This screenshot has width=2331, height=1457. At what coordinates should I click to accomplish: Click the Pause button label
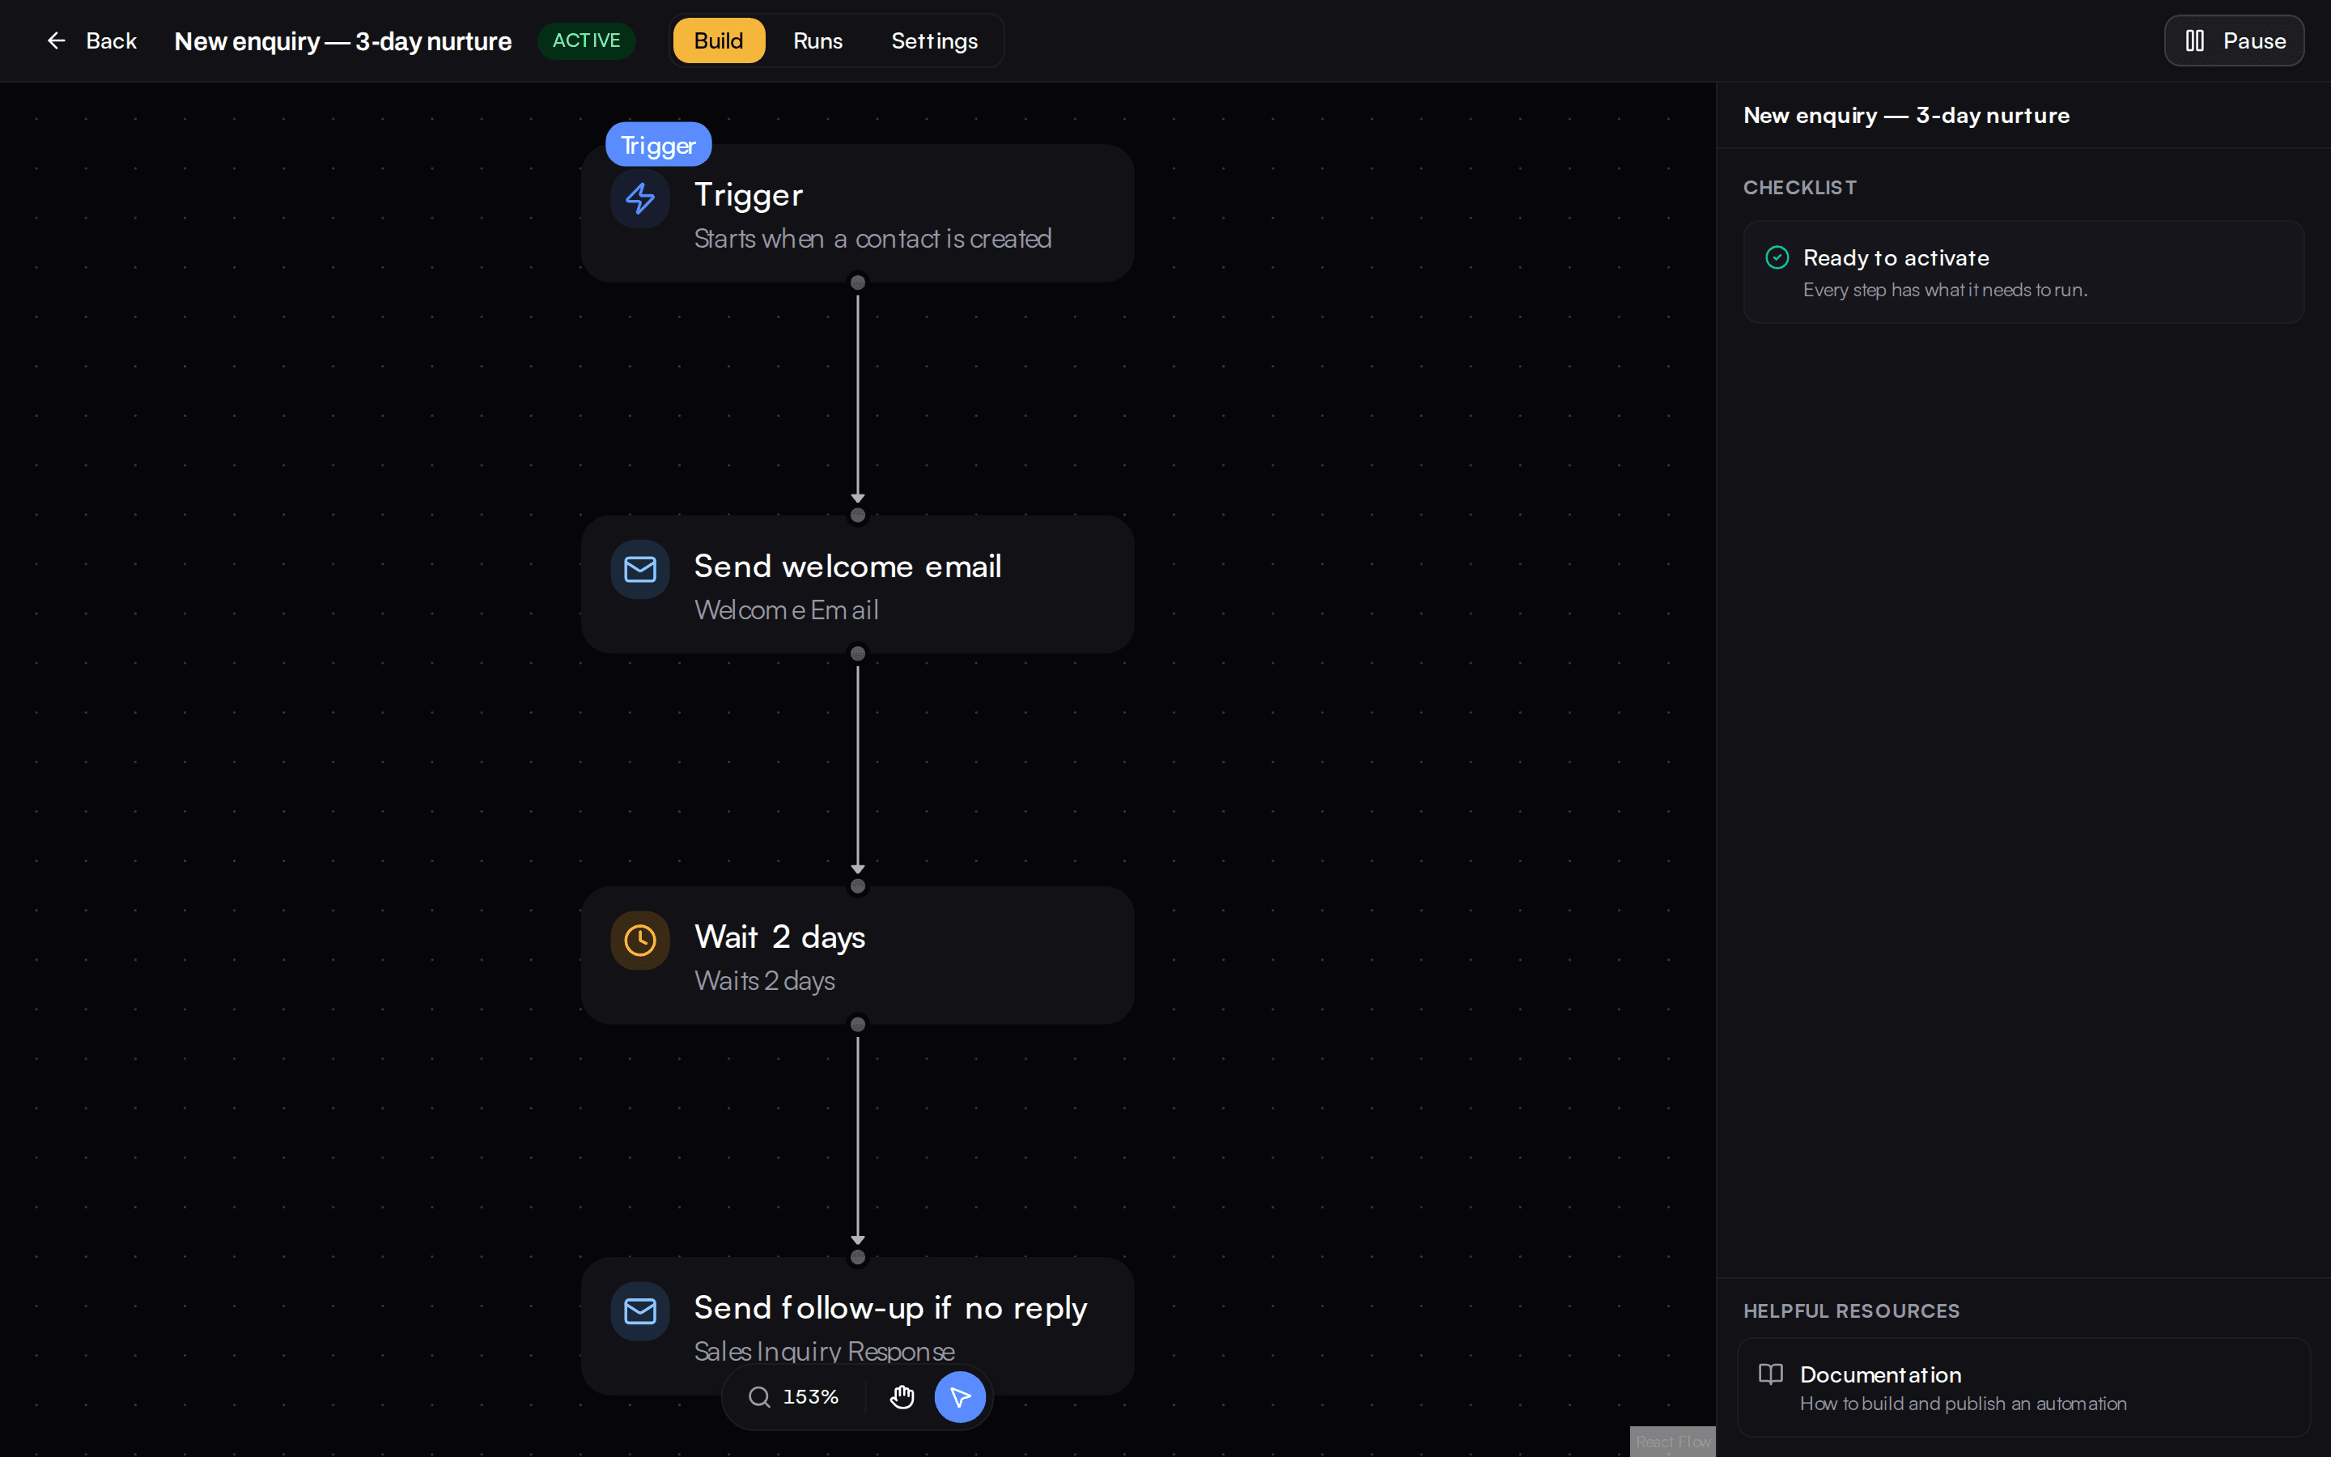pyautogui.click(x=2254, y=40)
